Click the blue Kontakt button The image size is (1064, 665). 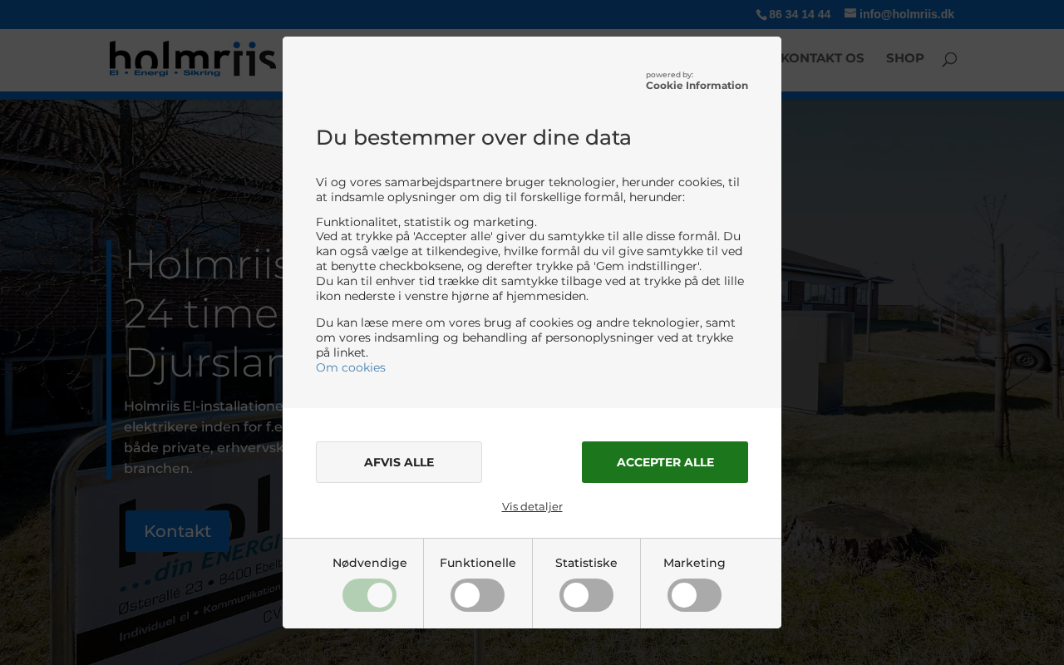(177, 531)
